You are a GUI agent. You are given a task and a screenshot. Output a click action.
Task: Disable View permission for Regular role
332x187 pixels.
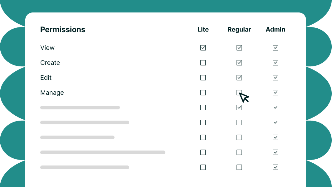pos(239,48)
